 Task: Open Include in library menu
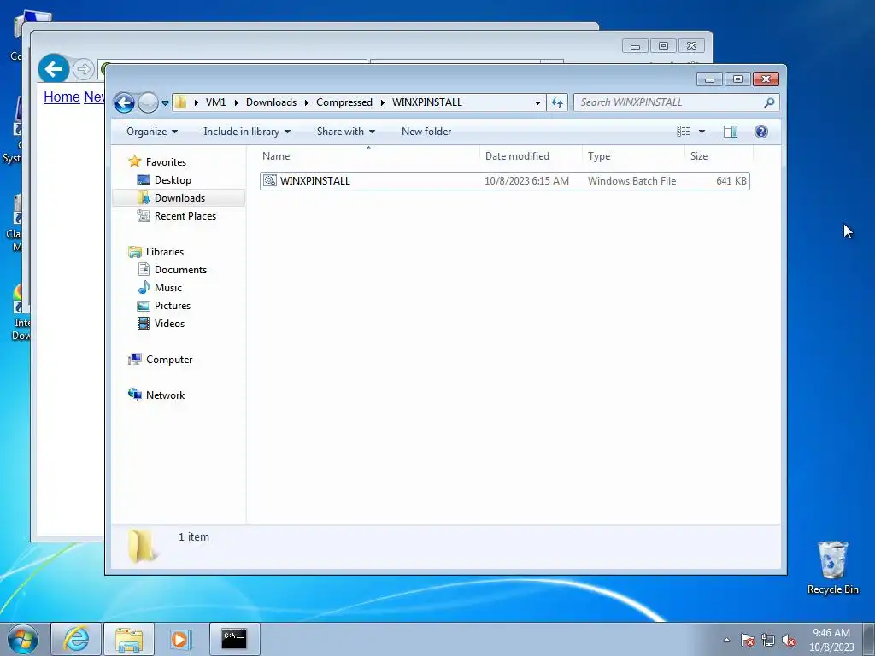tap(247, 132)
